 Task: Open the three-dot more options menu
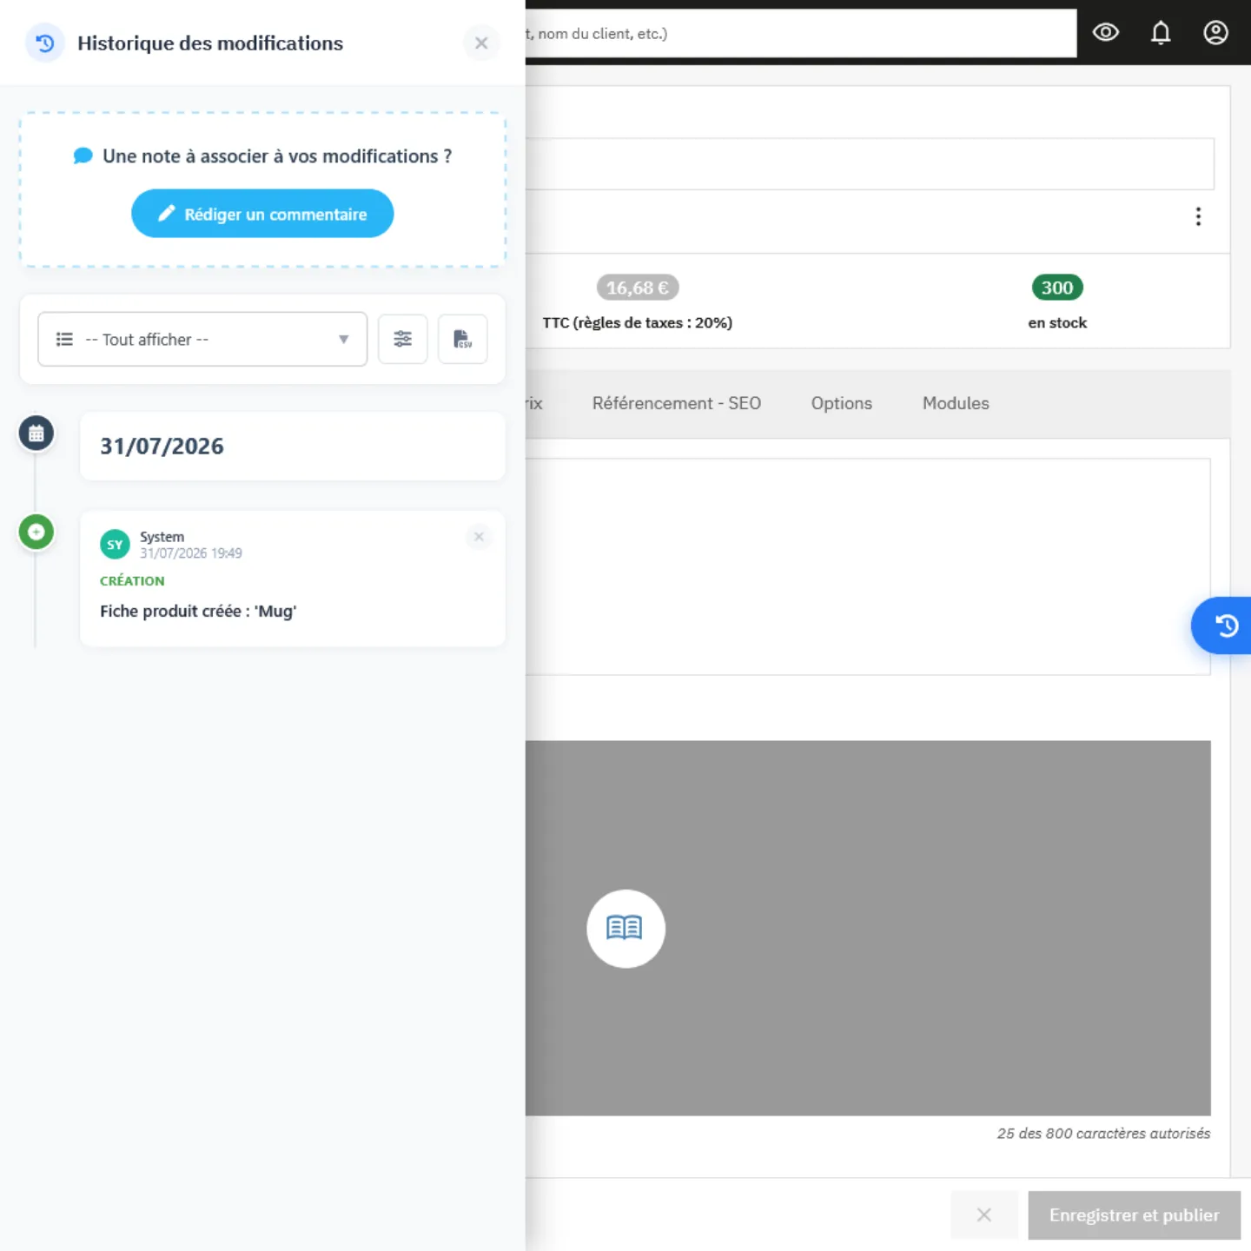(x=1198, y=216)
